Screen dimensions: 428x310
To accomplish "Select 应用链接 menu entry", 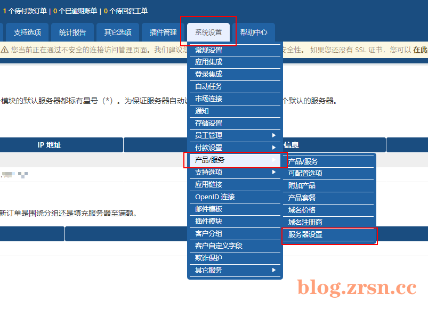I will [235, 184].
